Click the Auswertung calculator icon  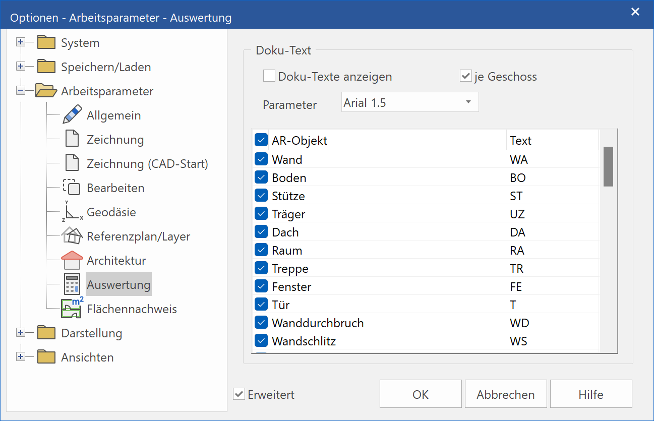pos(72,284)
